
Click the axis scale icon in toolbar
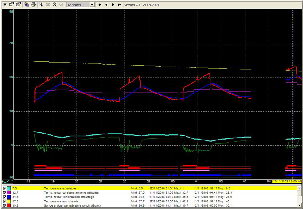[x=41, y=4]
